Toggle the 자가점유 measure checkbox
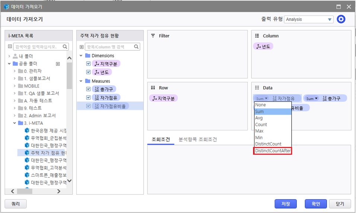The width and height of the screenshot is (356, 213). [x=88, y=98]
